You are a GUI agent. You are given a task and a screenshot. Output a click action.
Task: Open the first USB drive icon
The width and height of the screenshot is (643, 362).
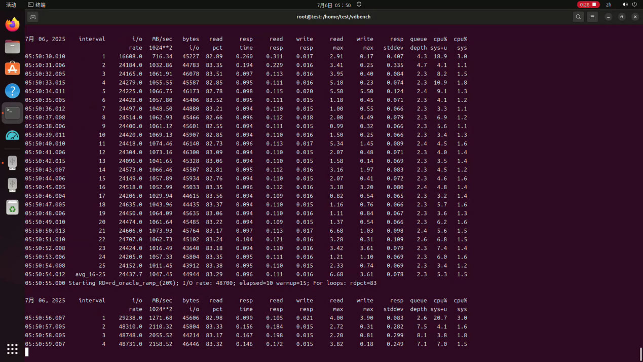12,162
